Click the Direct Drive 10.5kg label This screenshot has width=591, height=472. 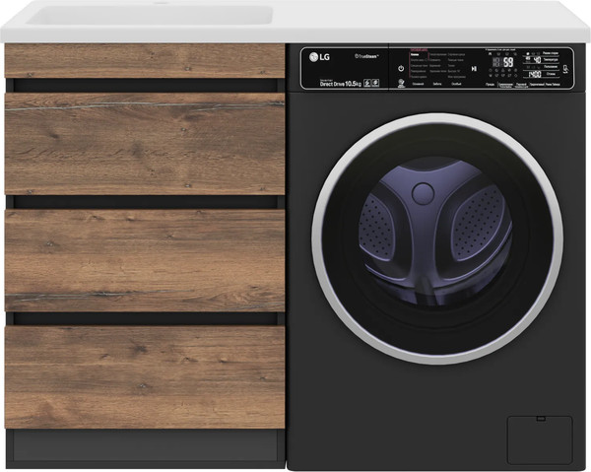pyautogui.click(x=338, y=84)
